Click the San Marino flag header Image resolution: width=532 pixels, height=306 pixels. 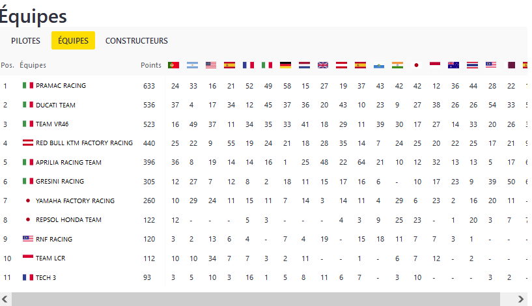tap(379, 65)
